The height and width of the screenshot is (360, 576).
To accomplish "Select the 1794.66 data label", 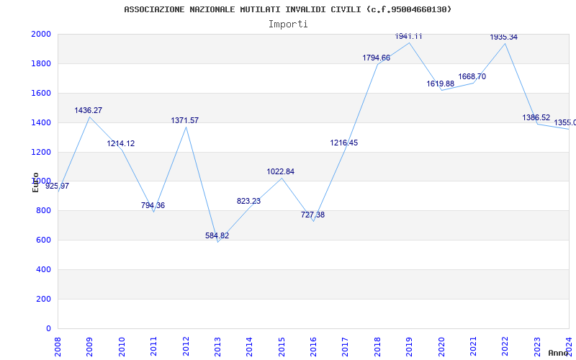I will coord(376,58).
